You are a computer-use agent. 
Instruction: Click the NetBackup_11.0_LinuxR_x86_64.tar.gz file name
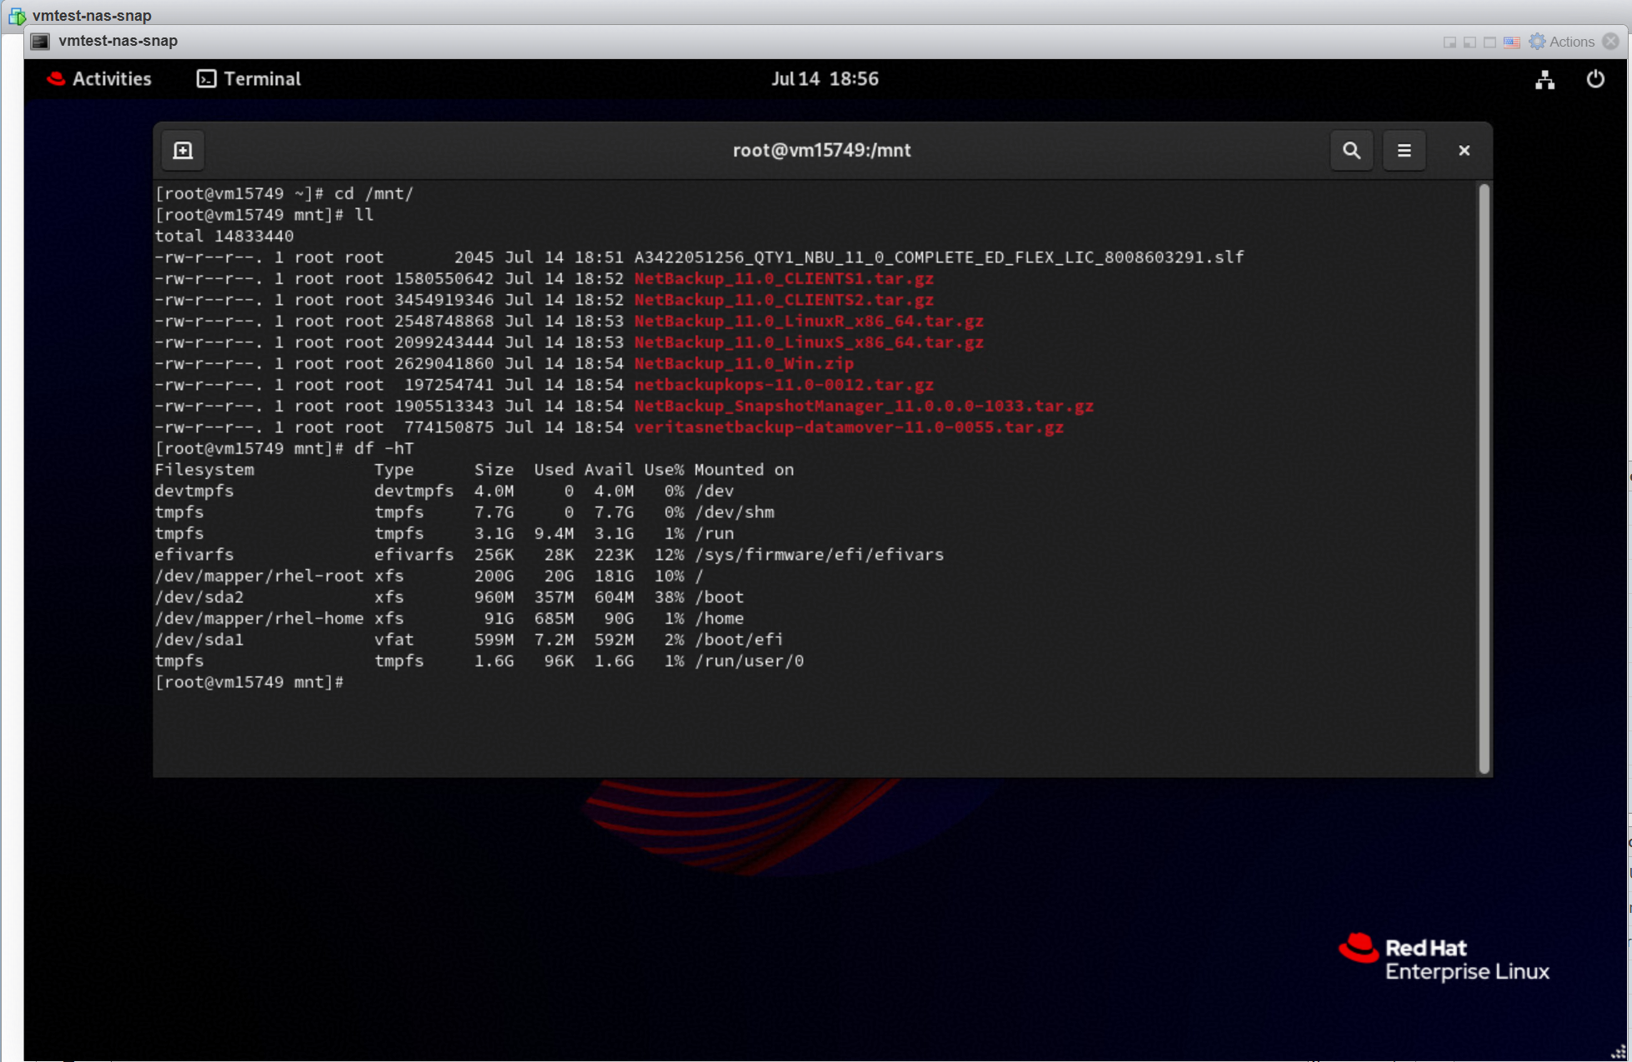[x=808, y=321]
